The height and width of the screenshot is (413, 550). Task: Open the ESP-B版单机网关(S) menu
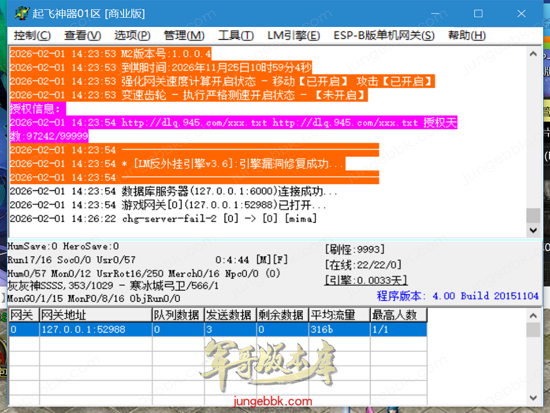click(x=383, y=35)
